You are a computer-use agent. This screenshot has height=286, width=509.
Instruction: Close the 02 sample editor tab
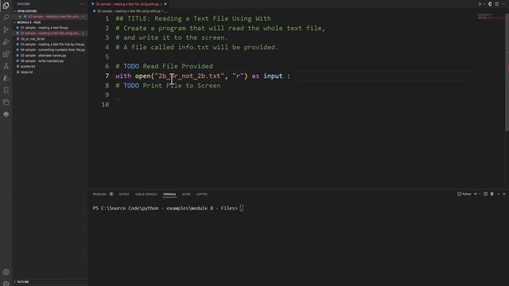pyautogui.click(x=165, y=4)
